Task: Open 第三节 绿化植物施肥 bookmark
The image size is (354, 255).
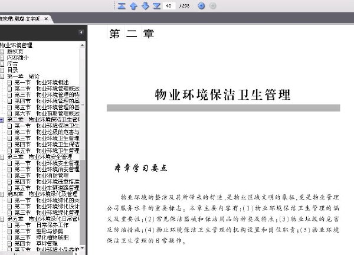Action: tap(41, 238)
